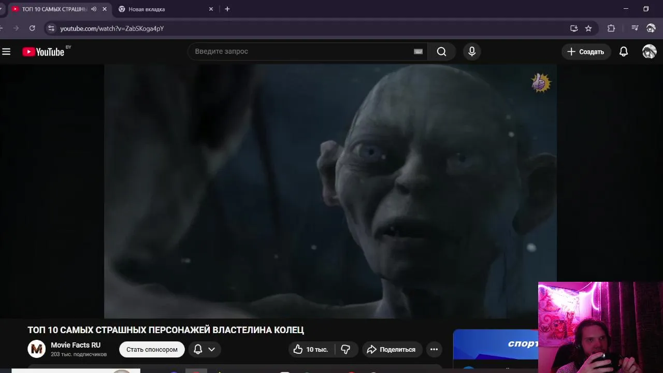Screen dimensions: 663x373
Task: View site information next to the URL
Action: pos(51,28)
